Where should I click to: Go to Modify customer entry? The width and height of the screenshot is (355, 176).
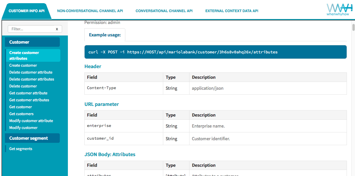pos(23,128)
